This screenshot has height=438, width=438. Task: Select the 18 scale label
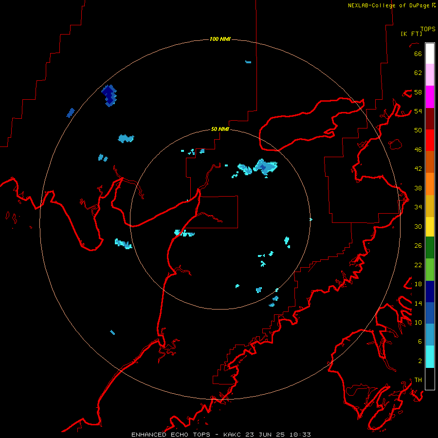coord(418,284)
